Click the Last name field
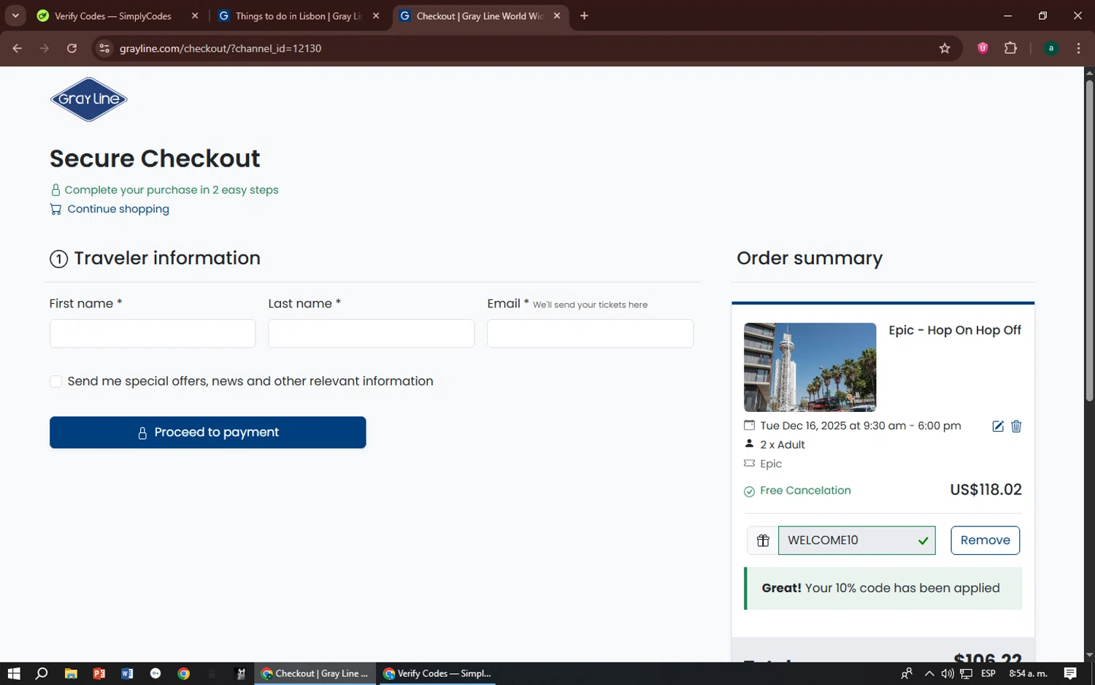This screenshot has height=685, width=1095. pos(371,334)
